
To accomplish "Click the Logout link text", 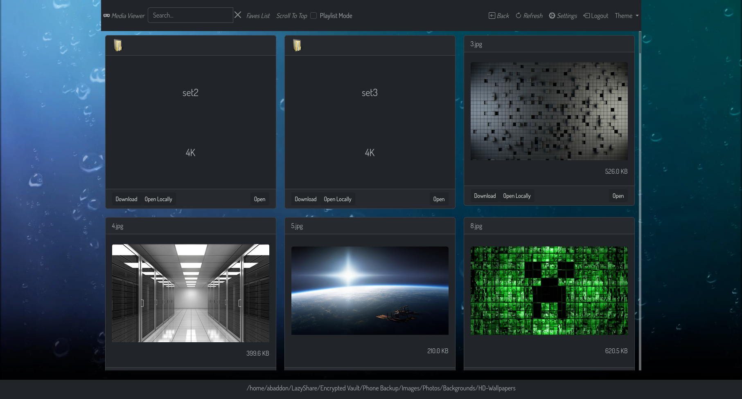I will tap(600, 16).
